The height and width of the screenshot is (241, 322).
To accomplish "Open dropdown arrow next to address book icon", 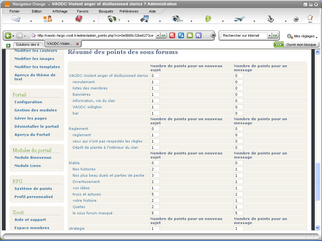I will pyautogui.click(x=94, y=21).
